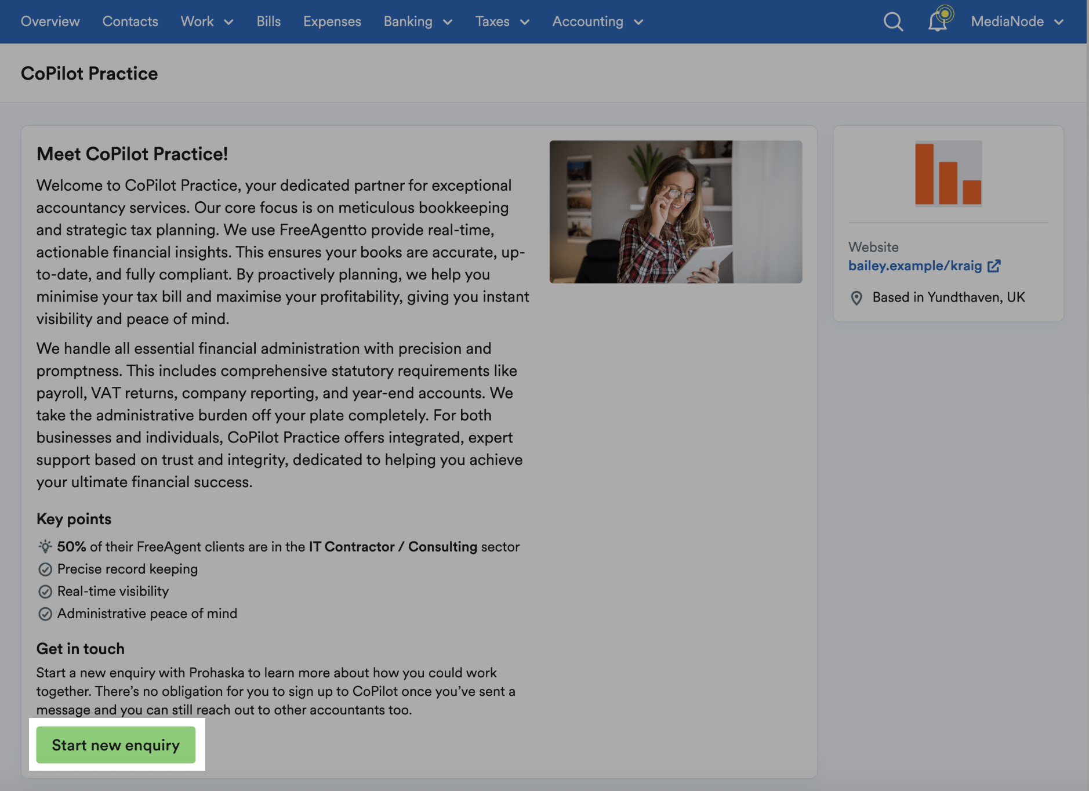
Task: Open the Banking menu
Action: click(x=418, y=21)
